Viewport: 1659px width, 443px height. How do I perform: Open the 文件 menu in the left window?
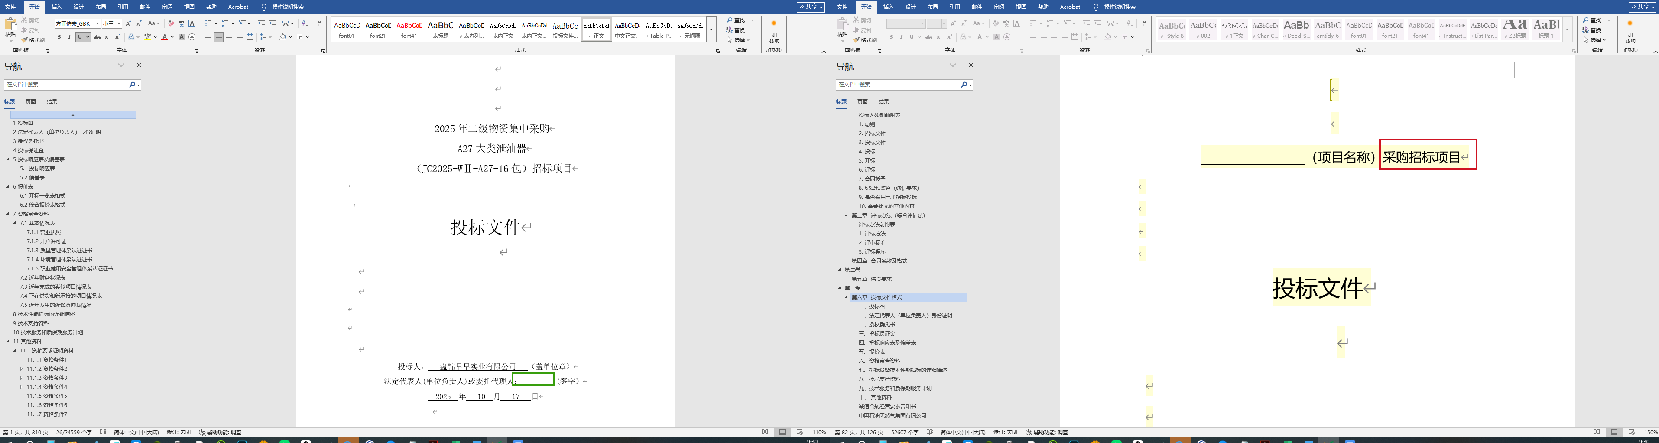tap(11, 7)
